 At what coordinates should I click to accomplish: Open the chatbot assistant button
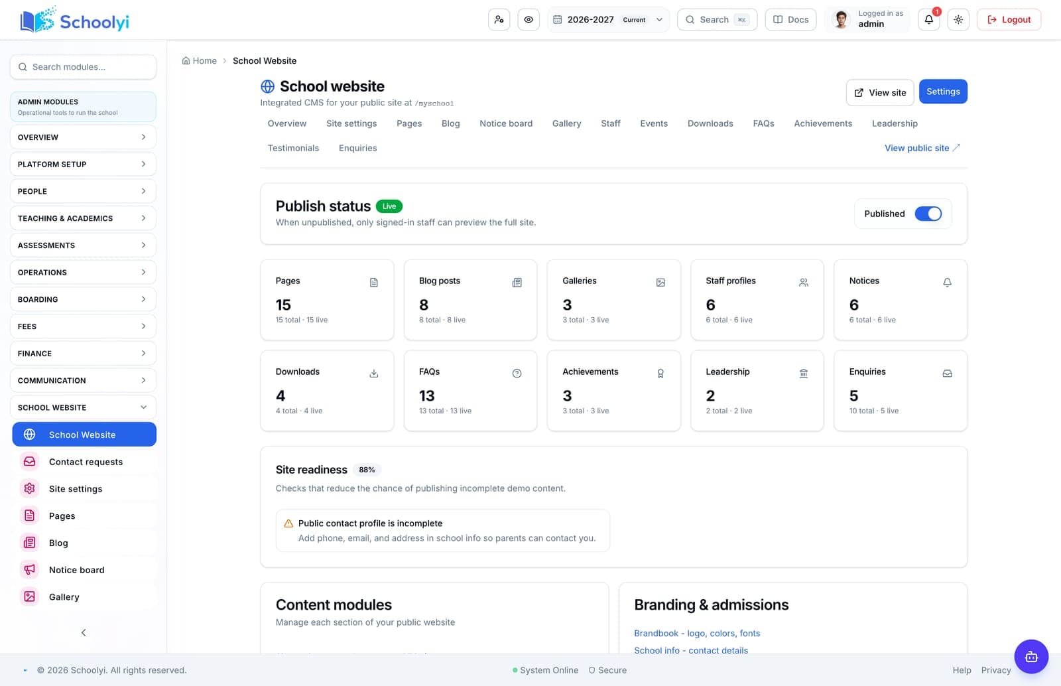(x=1031, y=657)
